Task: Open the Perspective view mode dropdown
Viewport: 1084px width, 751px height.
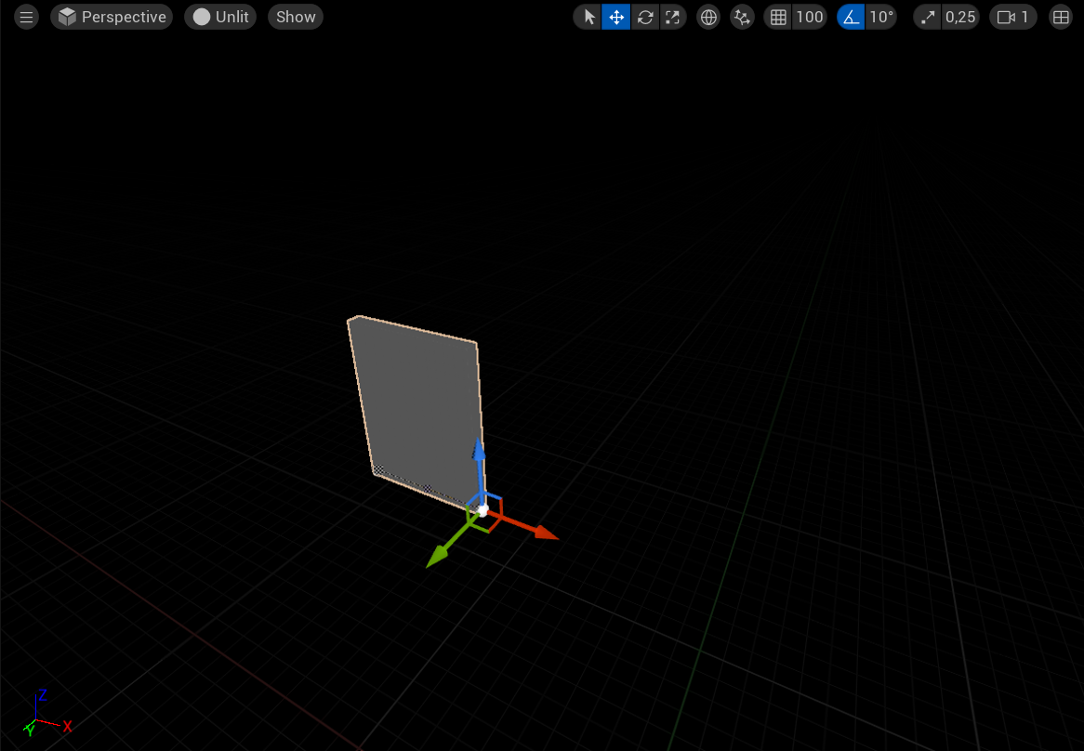Action: click(x=112, y=17)
